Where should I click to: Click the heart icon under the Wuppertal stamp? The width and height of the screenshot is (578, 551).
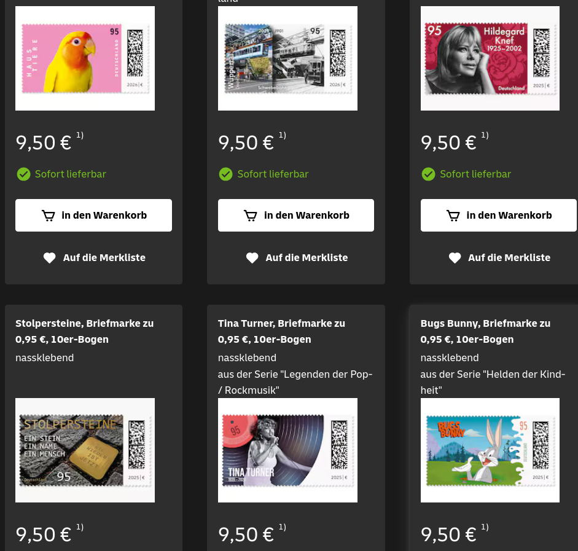point(252,257)
